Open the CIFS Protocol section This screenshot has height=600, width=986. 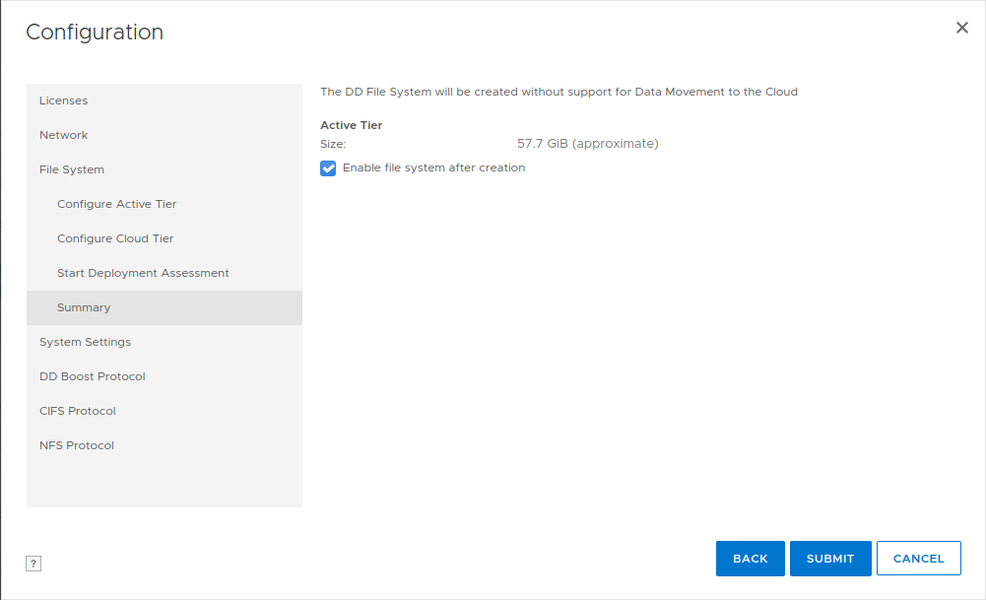click(x=78, y=411)
